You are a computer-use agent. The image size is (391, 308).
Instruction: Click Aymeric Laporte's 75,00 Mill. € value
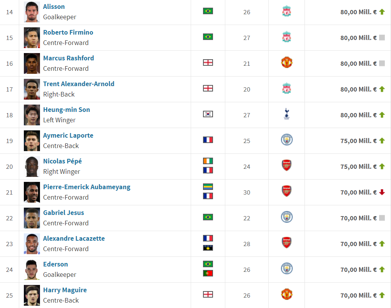(x=358, y=141)
